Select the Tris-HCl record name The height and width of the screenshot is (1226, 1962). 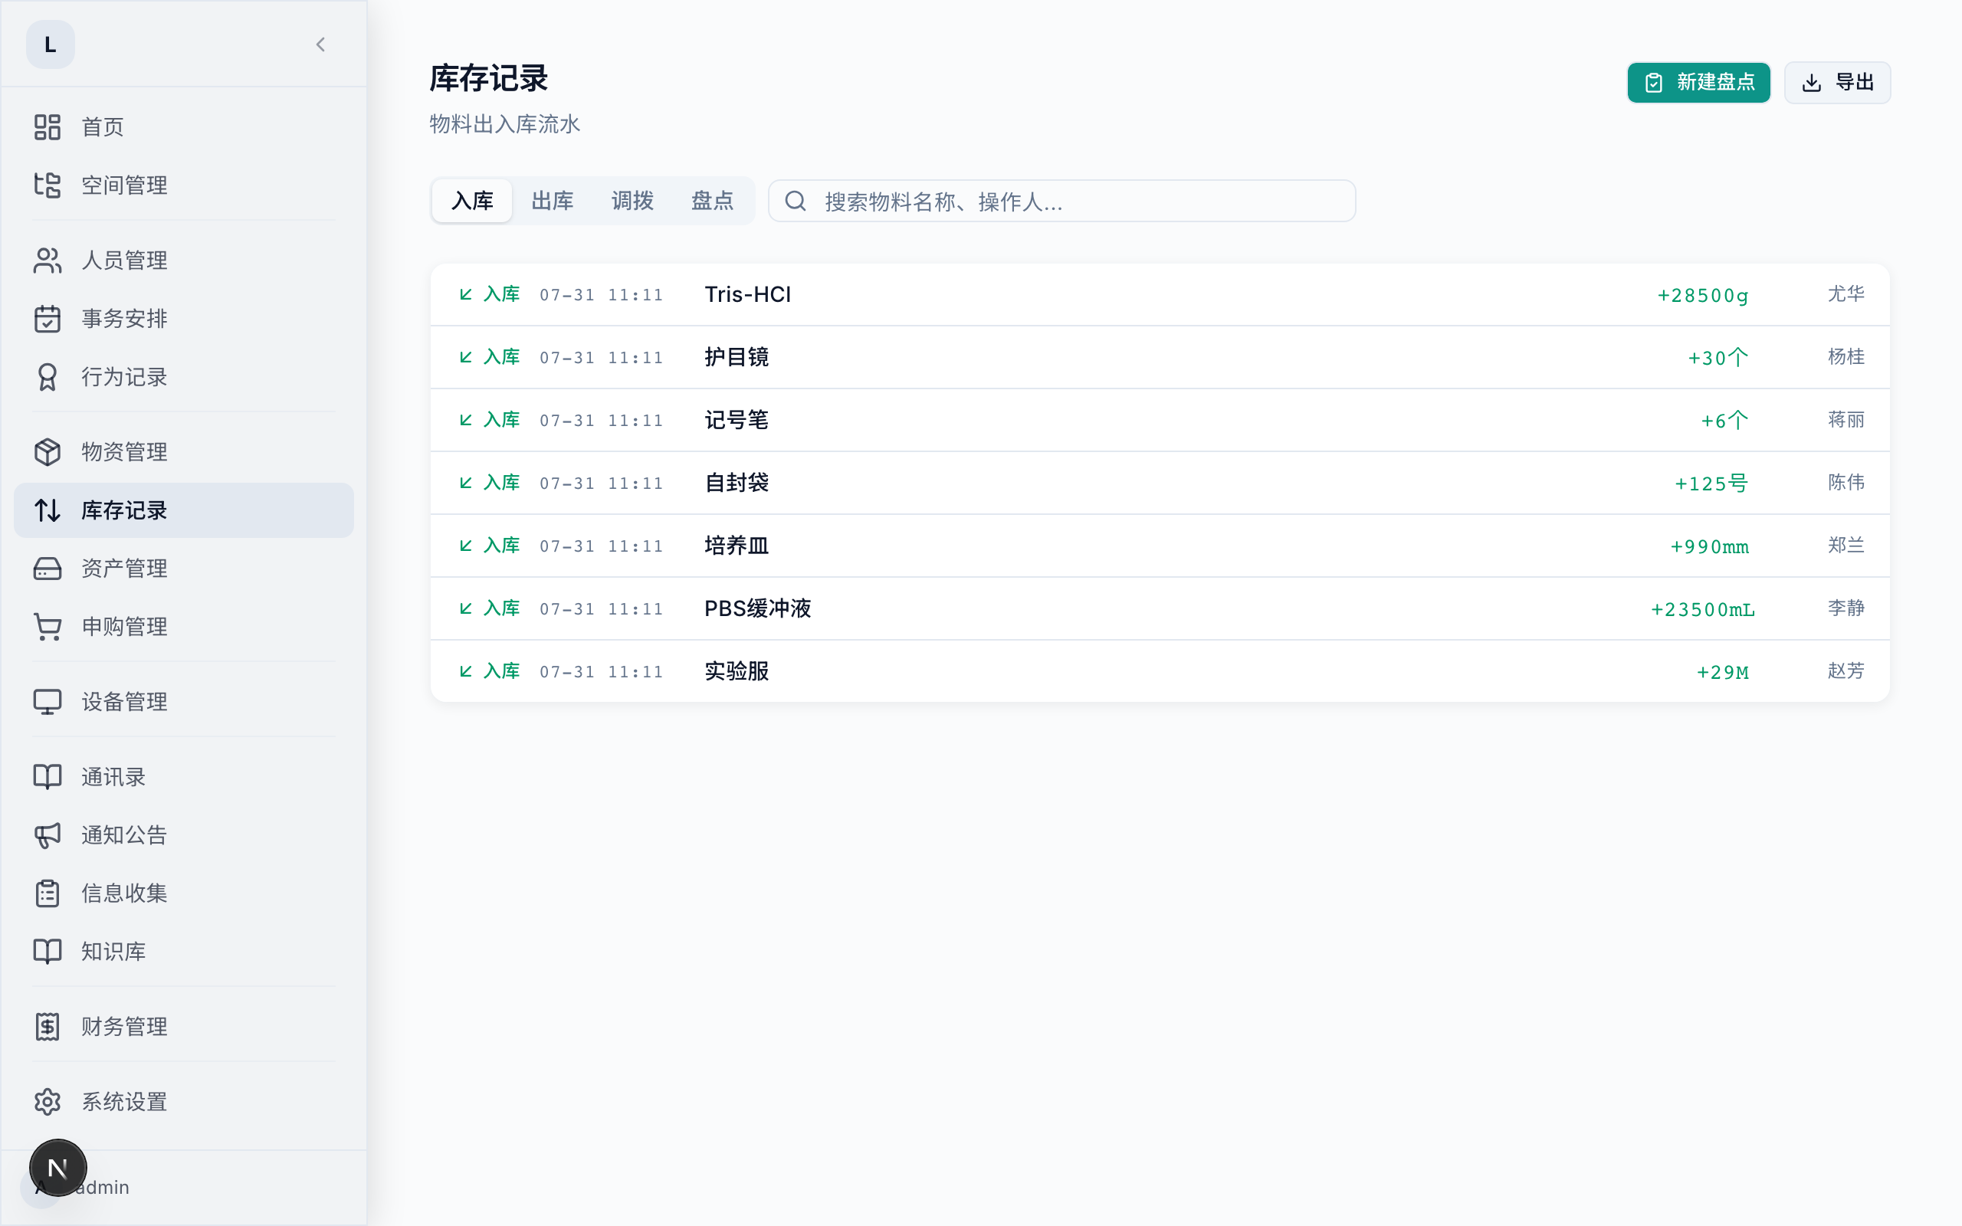(747, 294)
